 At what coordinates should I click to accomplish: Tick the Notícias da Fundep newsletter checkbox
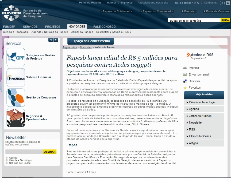coord(7,163)
